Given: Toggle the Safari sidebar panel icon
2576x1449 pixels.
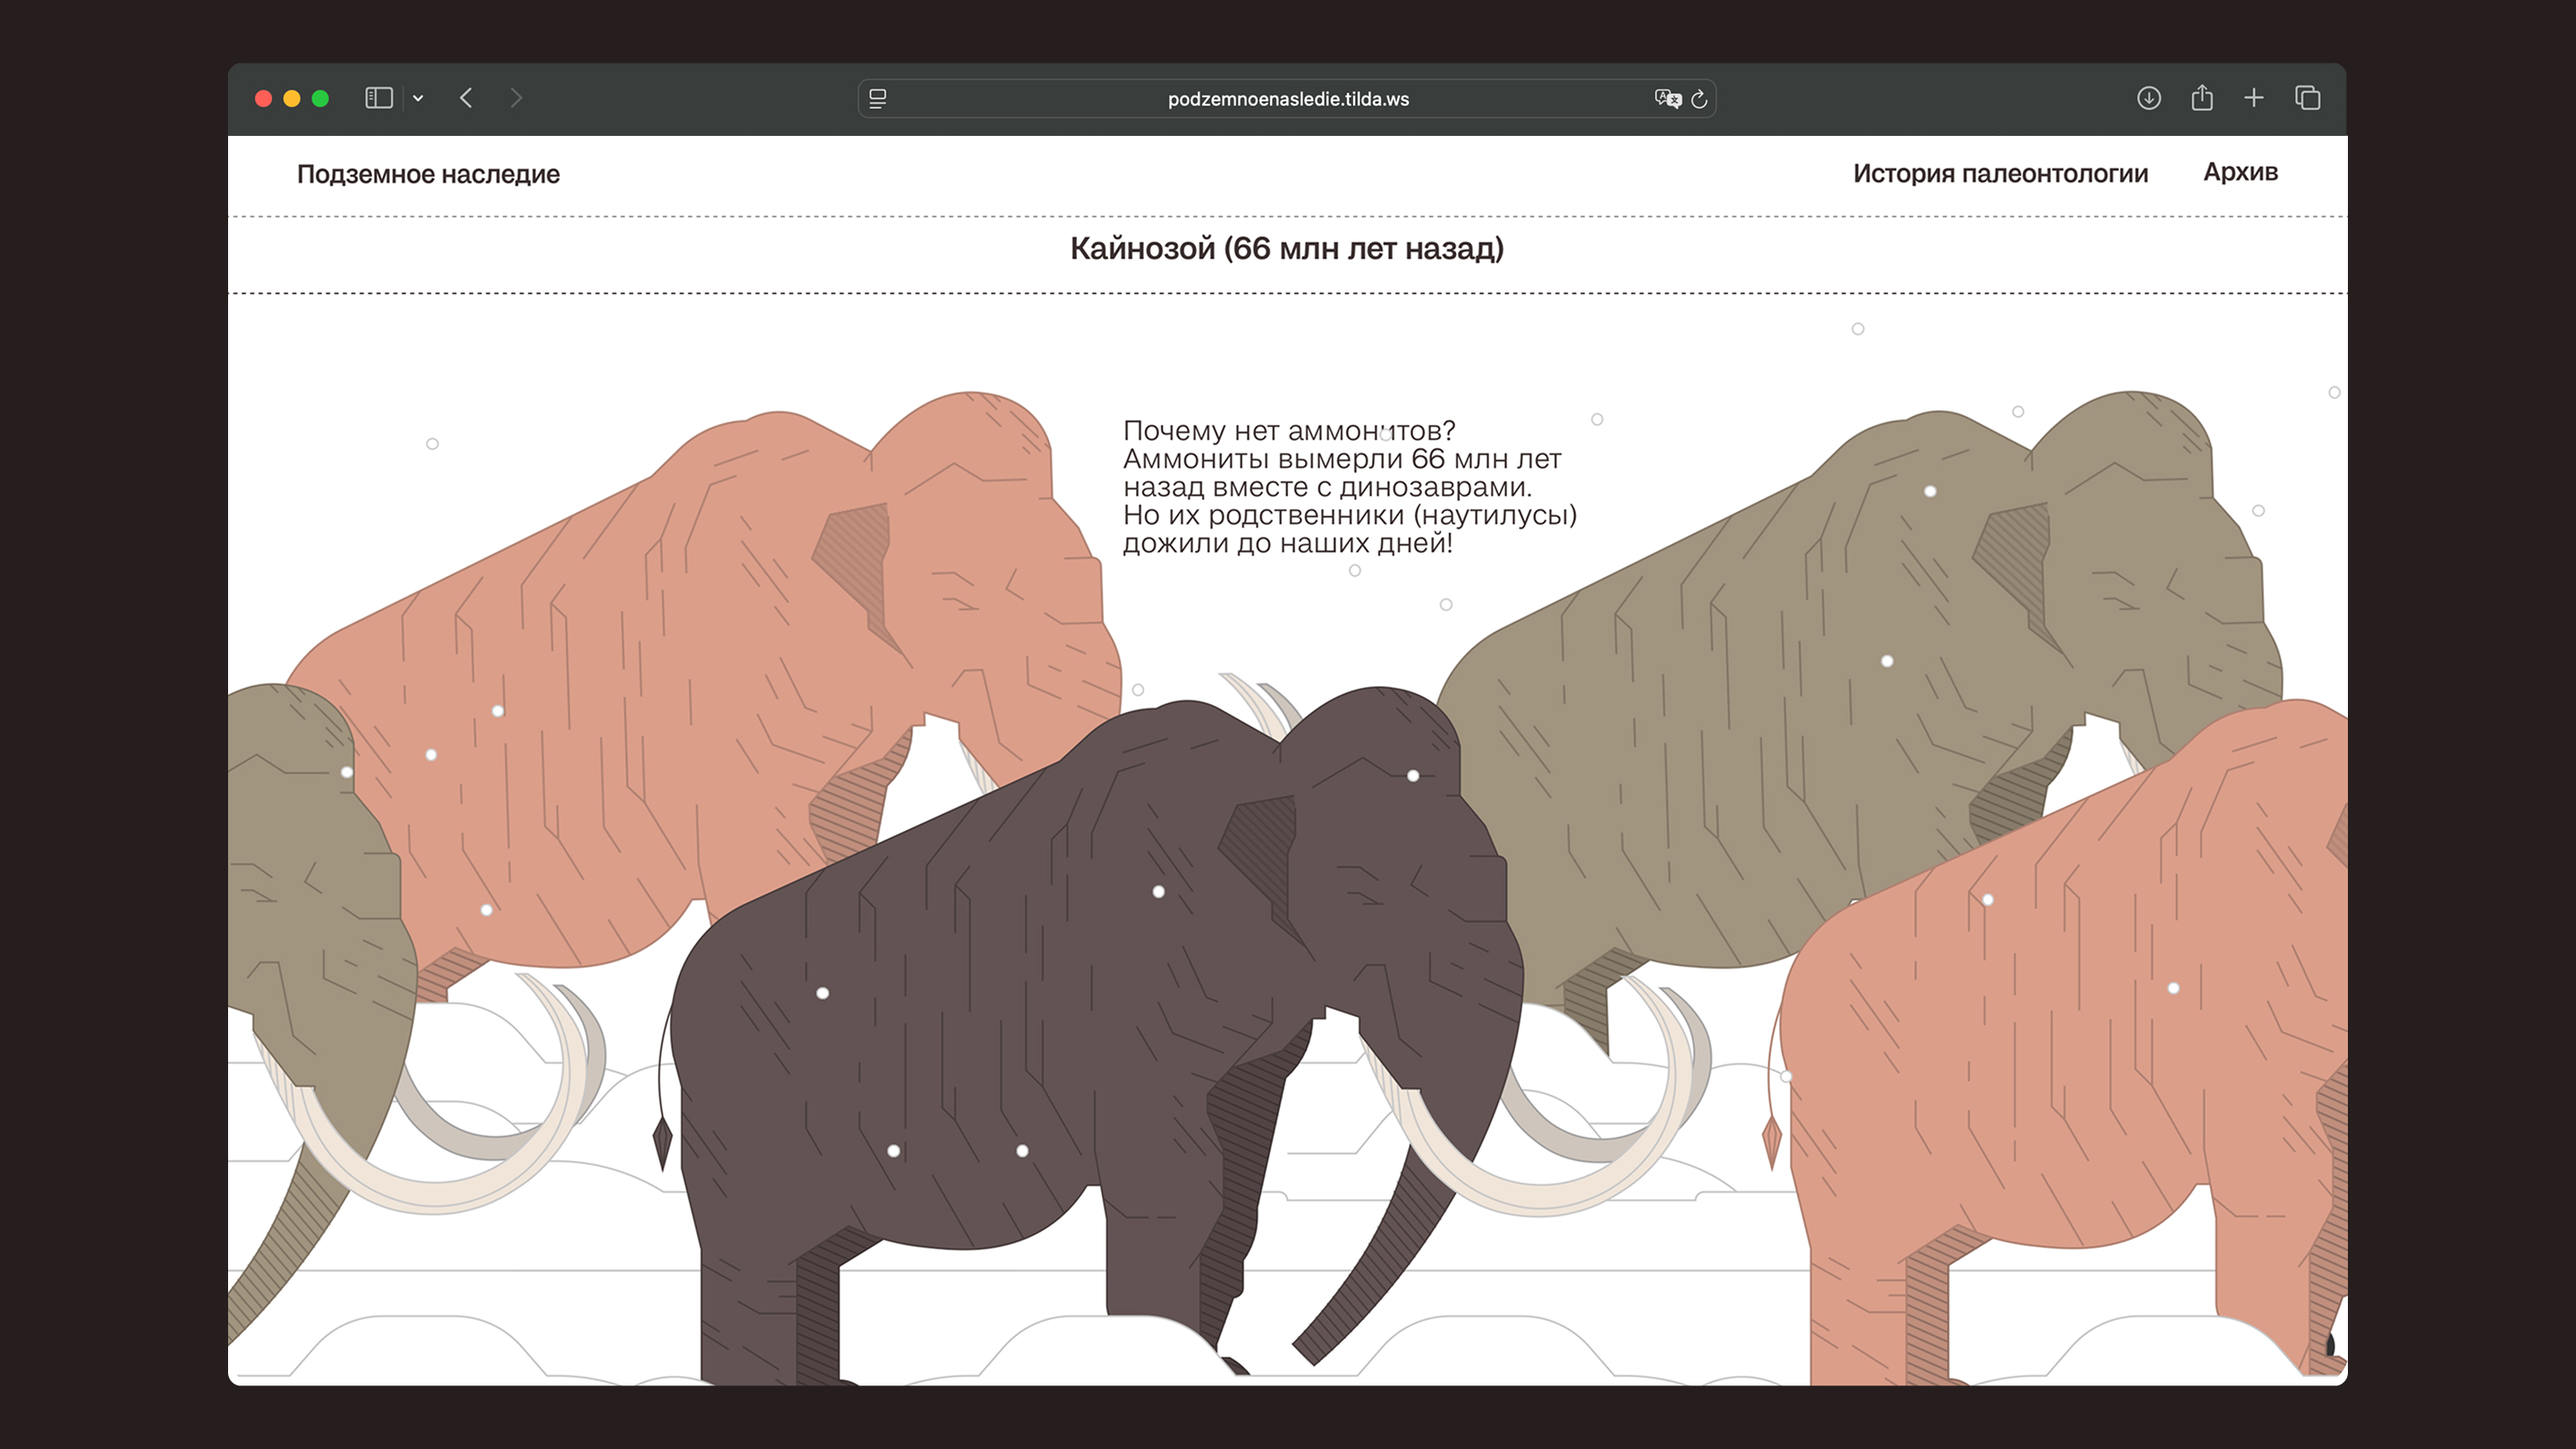Looking at the screenshot, I should 378,98.
